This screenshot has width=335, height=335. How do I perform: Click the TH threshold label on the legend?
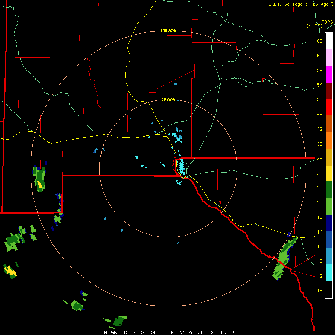pos(320,291)
